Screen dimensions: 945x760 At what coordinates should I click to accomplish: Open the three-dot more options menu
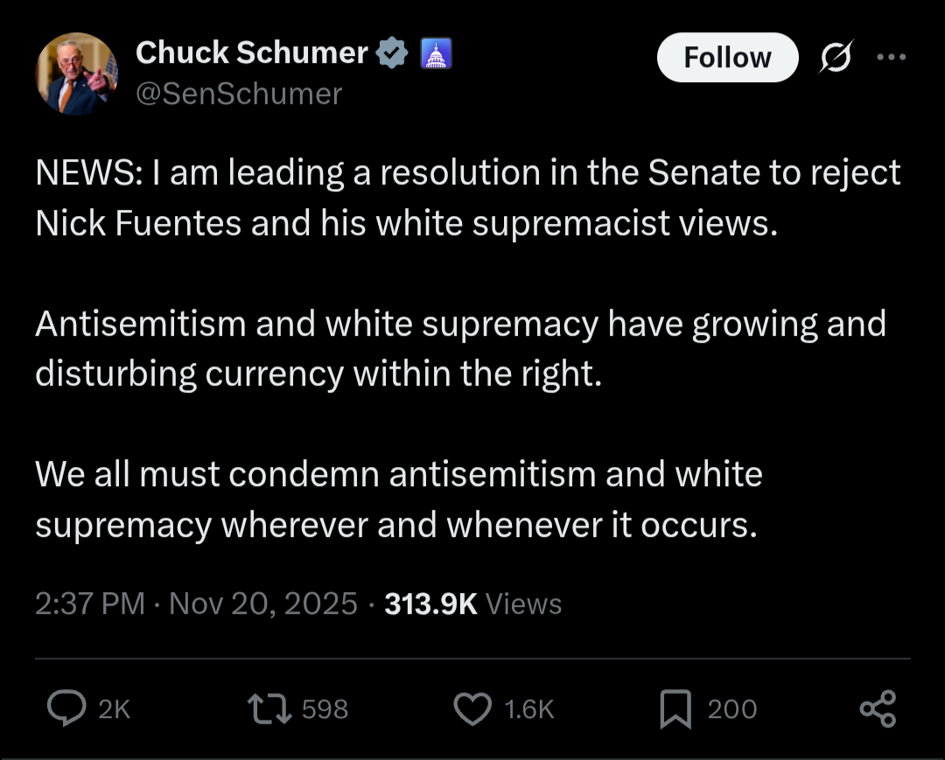click(x=892, y=58)
